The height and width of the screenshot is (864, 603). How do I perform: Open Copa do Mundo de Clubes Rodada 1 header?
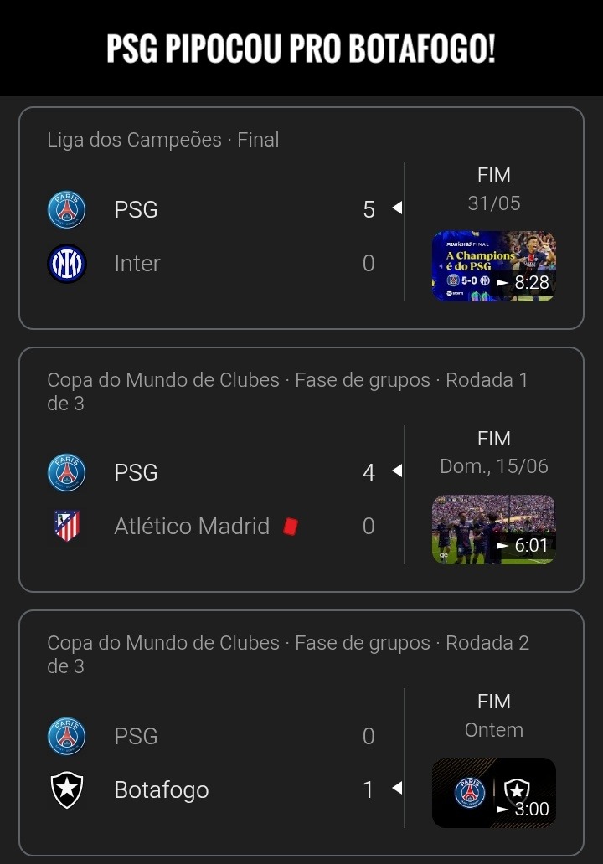288,391
